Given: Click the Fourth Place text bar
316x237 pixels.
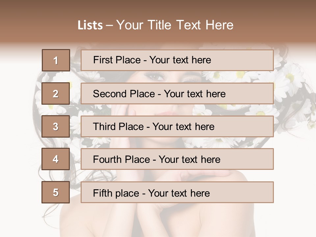Looking at the screenshot, I should 177,159.
